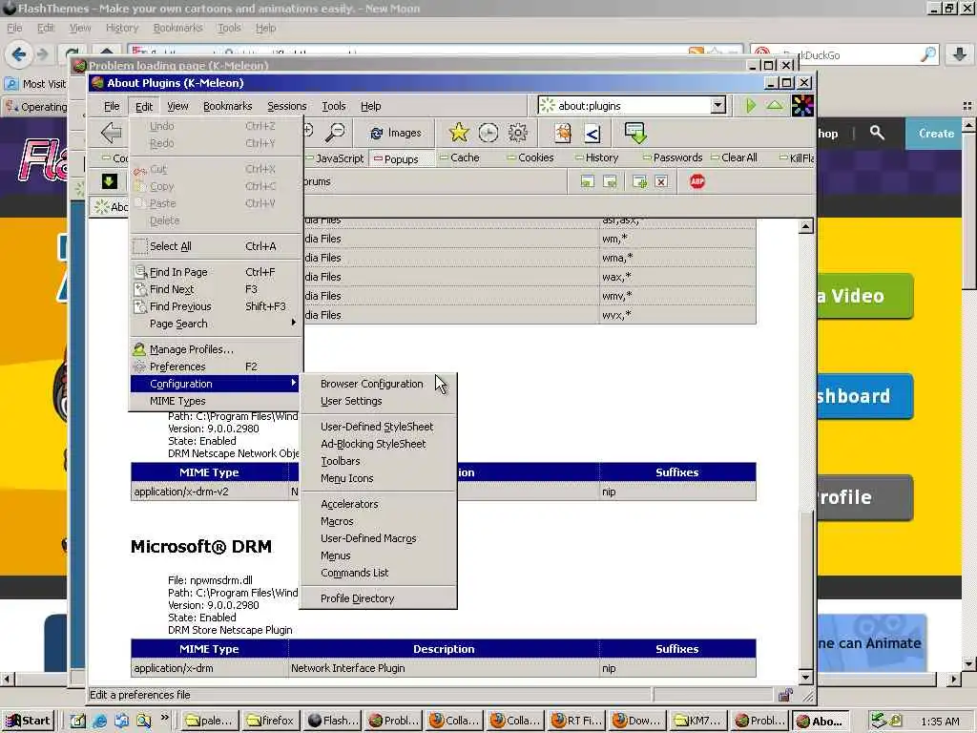Switch to the firefox folder taskbar button

point(270,721)
